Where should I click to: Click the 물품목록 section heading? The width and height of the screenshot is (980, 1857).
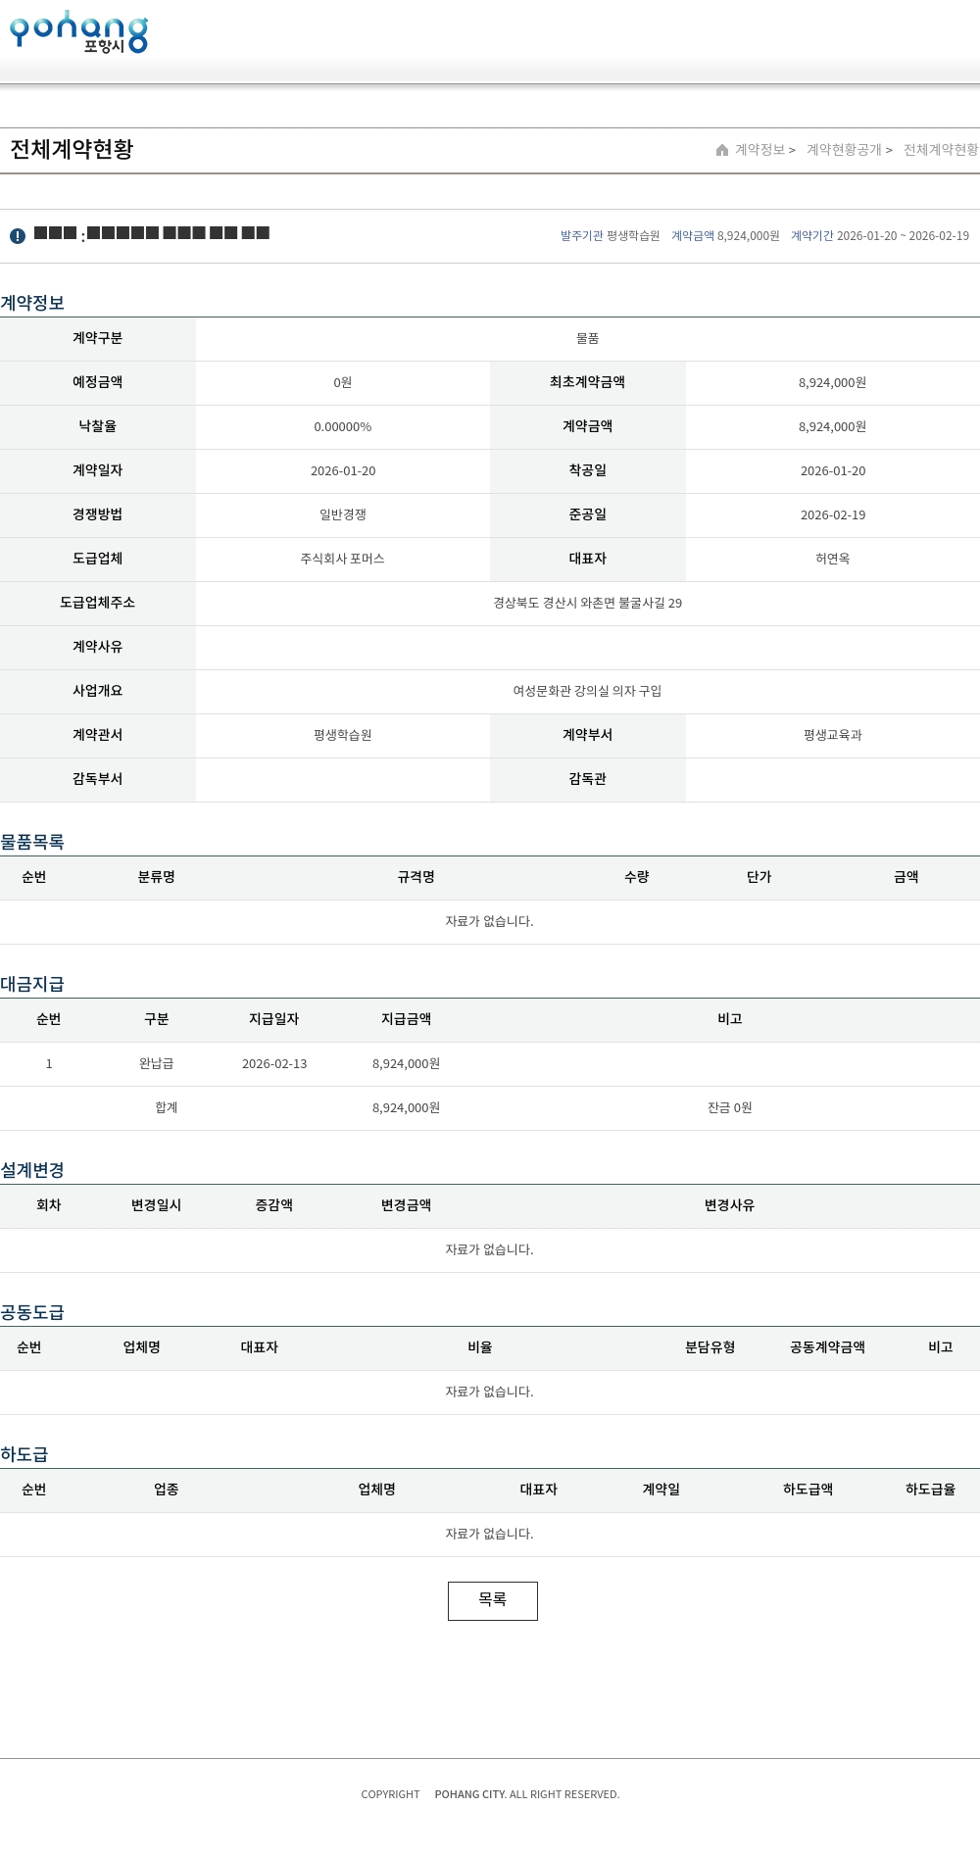click(x=32, y=842)
